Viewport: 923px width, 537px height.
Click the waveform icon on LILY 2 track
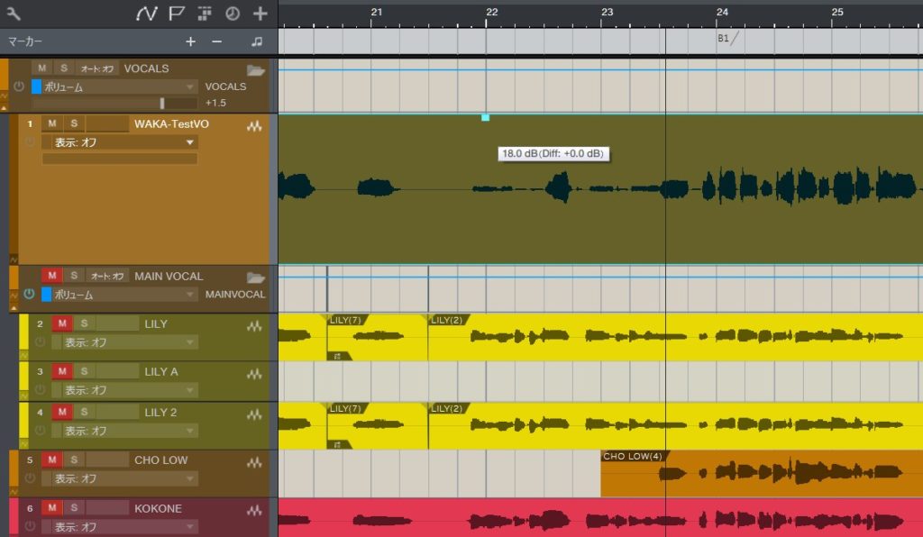[254, 414]
